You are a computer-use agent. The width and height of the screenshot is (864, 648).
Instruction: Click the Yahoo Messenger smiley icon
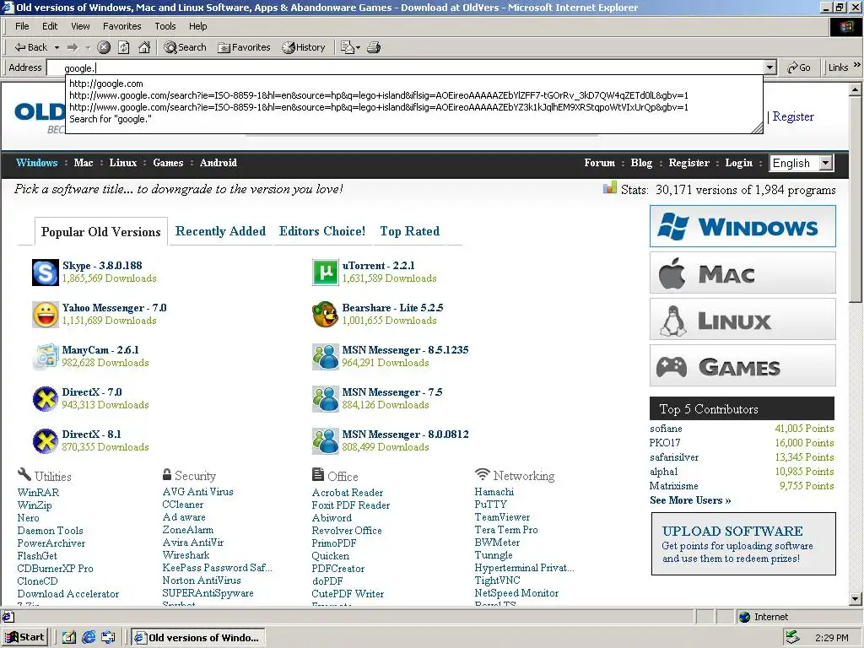tap(46, 315)
